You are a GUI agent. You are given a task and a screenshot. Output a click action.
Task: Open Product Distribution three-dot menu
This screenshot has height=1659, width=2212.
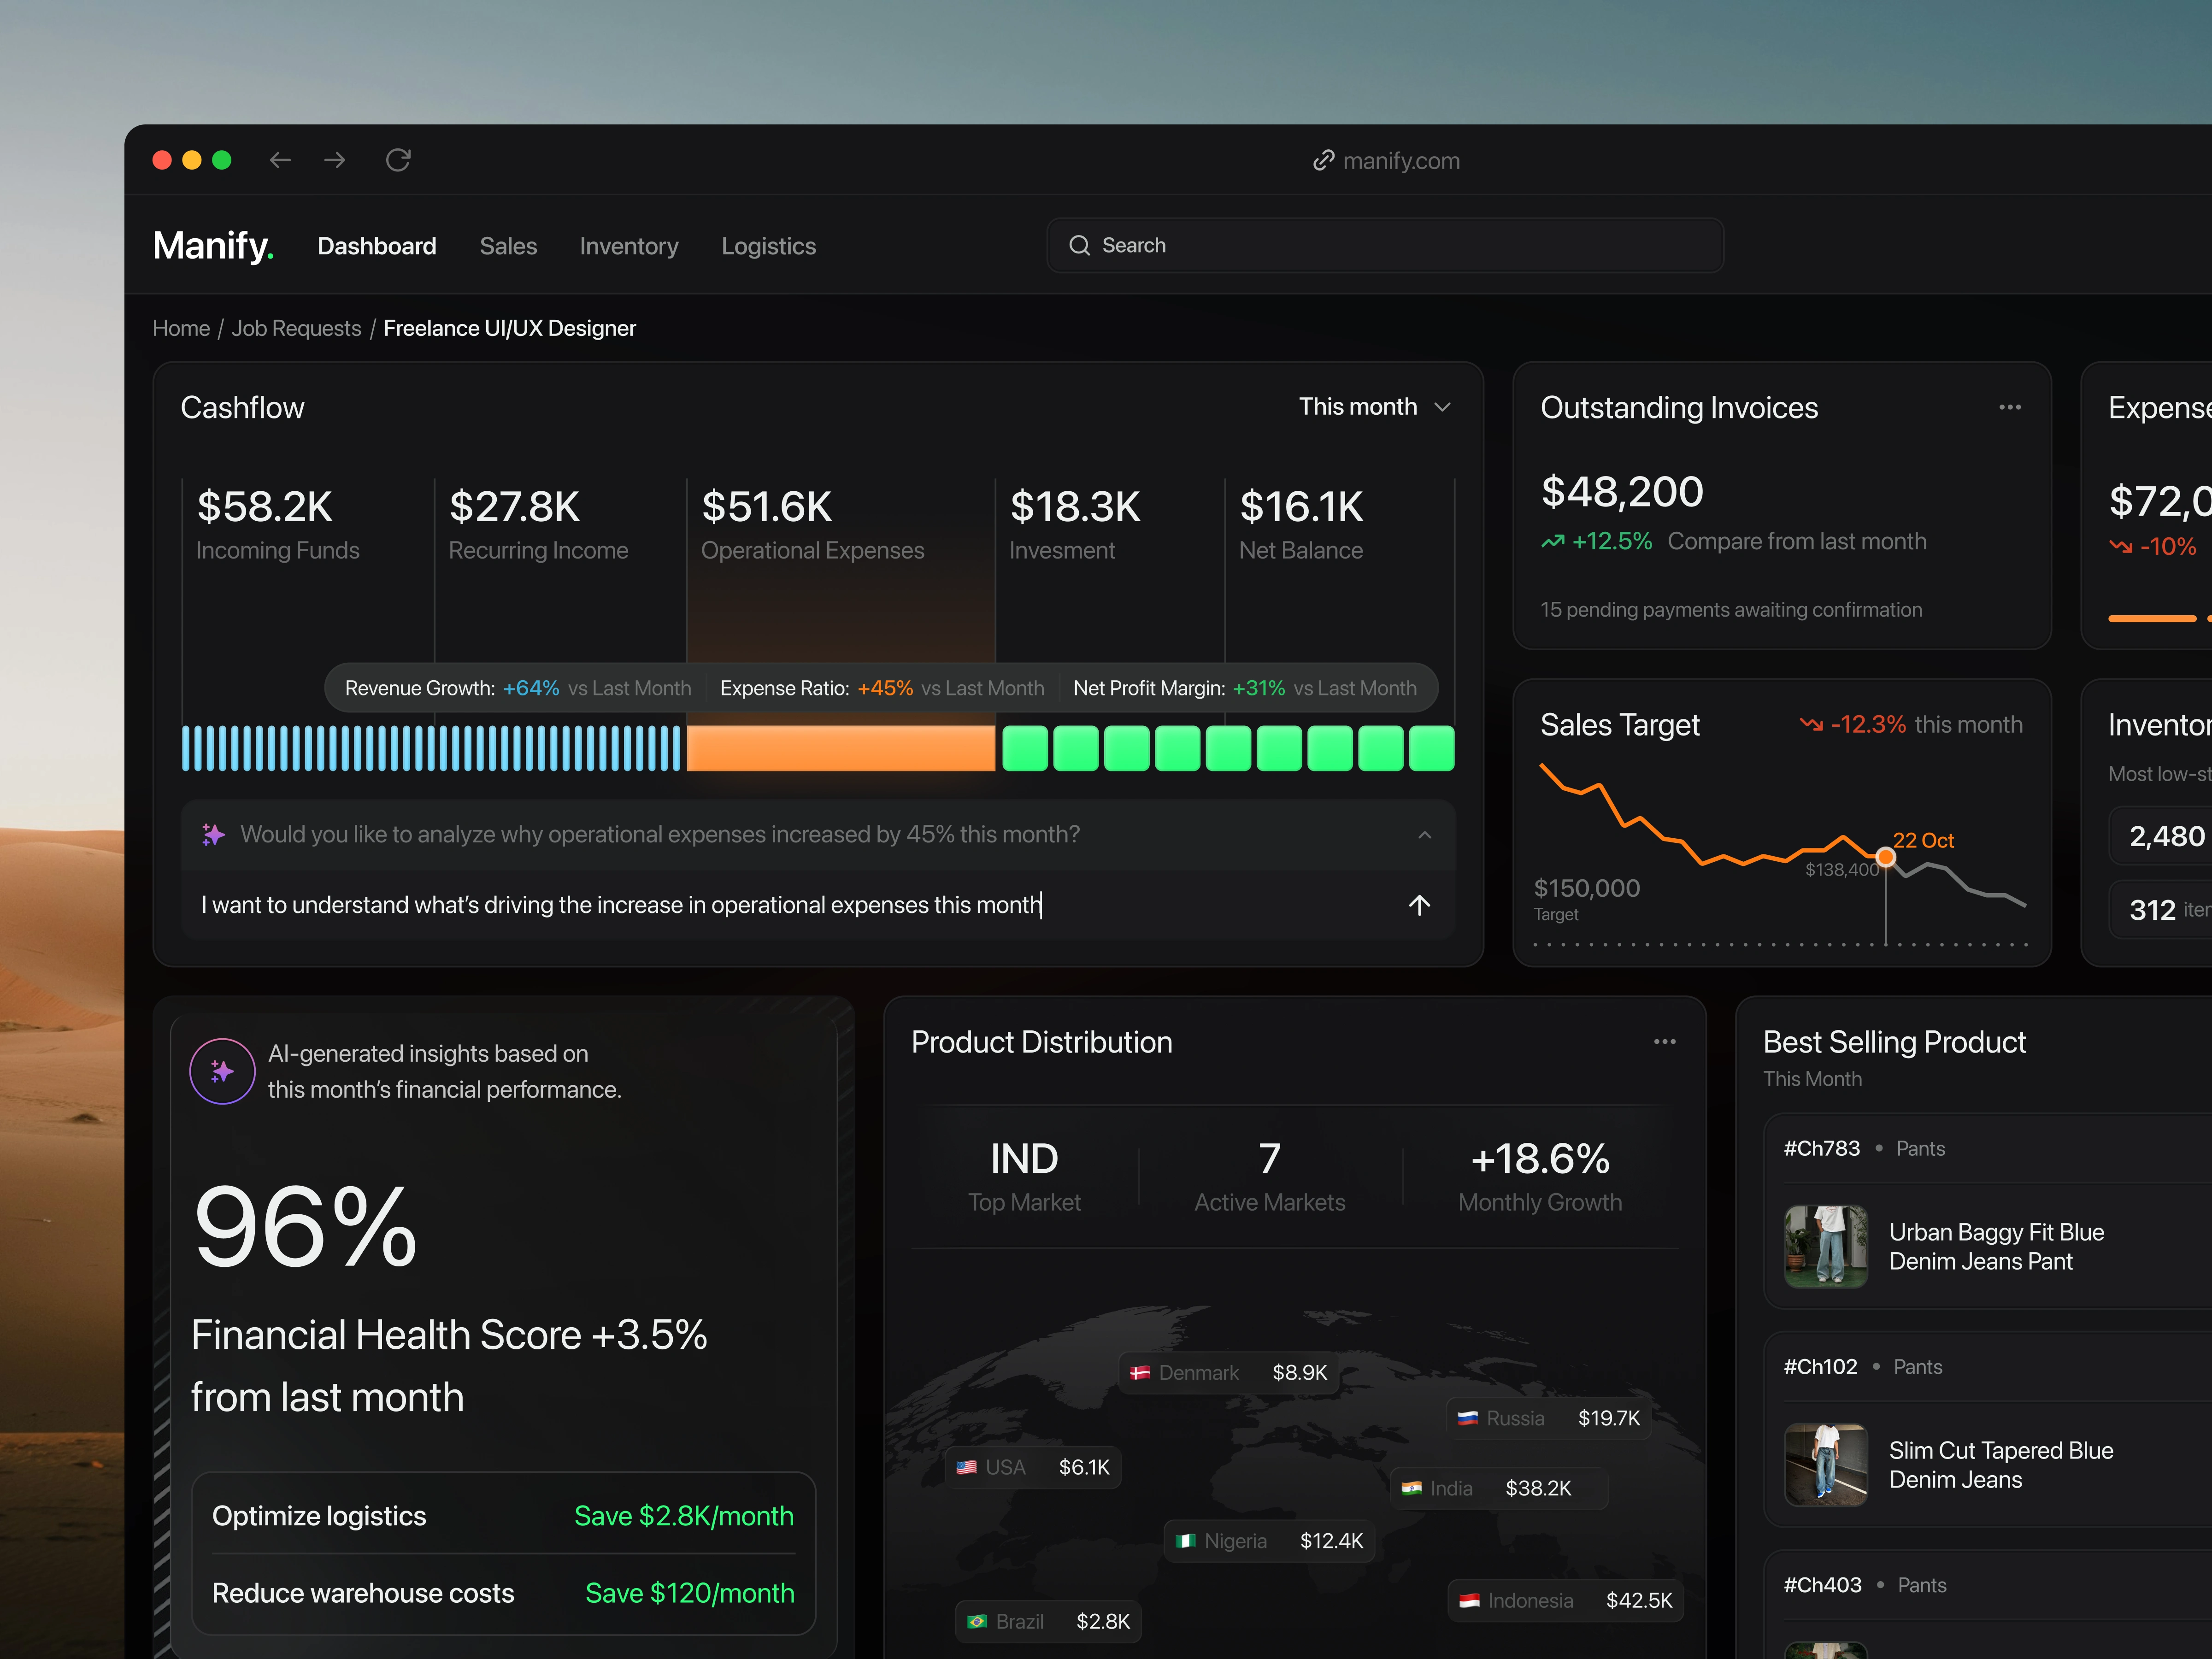[x=1664, y=1041]
